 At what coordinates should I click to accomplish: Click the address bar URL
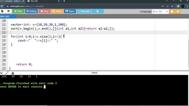click(x=27, y=6)
